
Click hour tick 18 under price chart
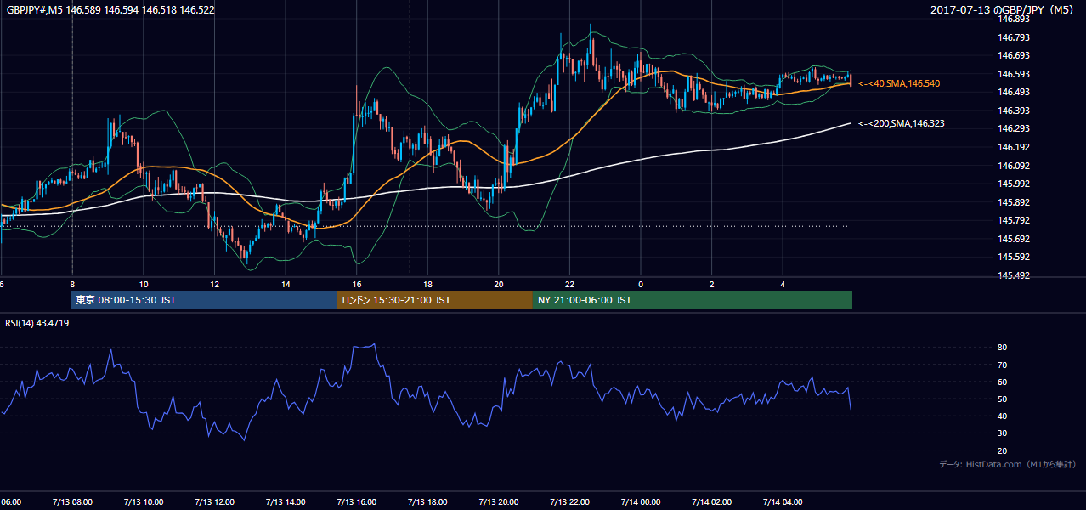427,284
